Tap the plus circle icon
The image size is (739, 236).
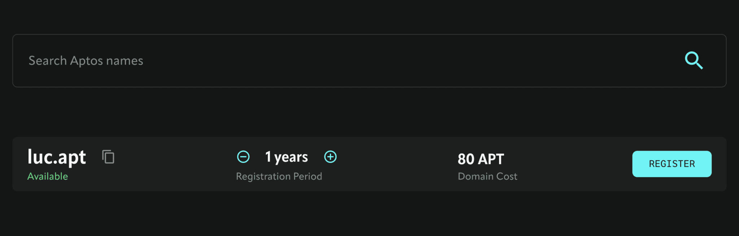pos(330,157)
